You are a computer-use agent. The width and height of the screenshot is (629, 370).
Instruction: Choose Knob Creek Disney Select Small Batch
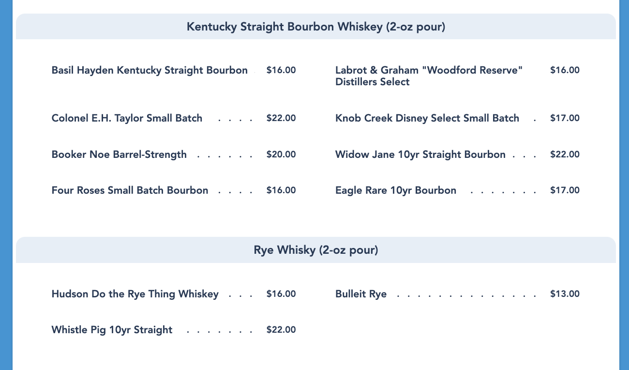click(x=427, y=118)
